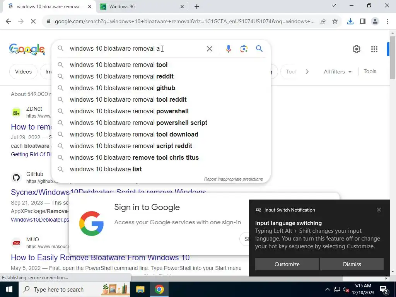
Task: Select 'remove tool chris titus' suggestion
Action: coord(161,158)
